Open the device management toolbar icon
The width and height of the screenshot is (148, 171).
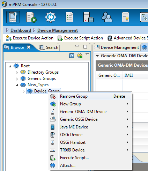coord(13,17)
